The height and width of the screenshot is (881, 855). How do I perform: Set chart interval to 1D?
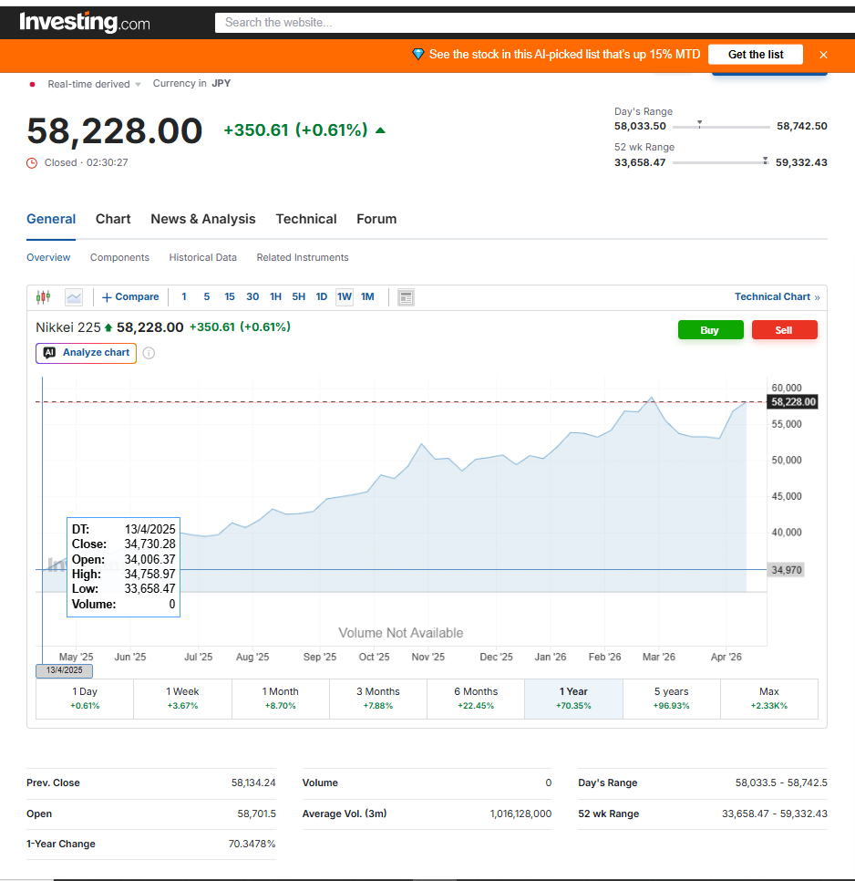[322, 297]
